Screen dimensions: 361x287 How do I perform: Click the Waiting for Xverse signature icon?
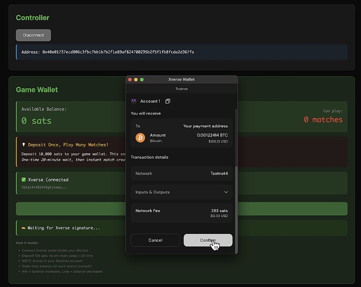(24, 228)
